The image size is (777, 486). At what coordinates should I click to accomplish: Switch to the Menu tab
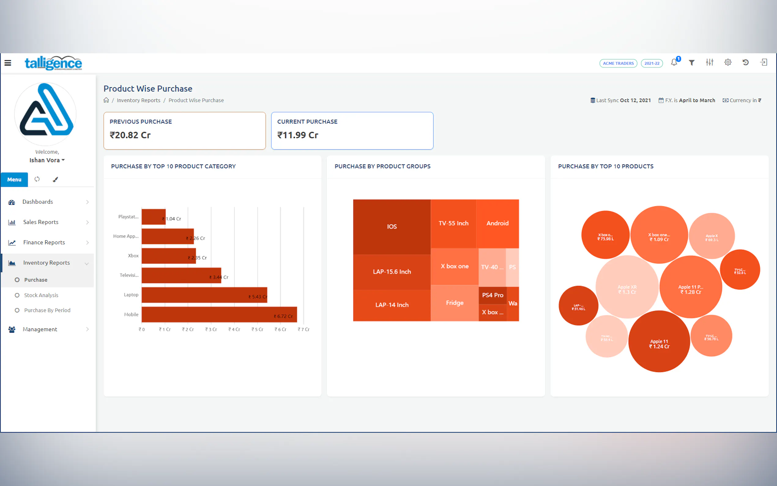(14, 179)
